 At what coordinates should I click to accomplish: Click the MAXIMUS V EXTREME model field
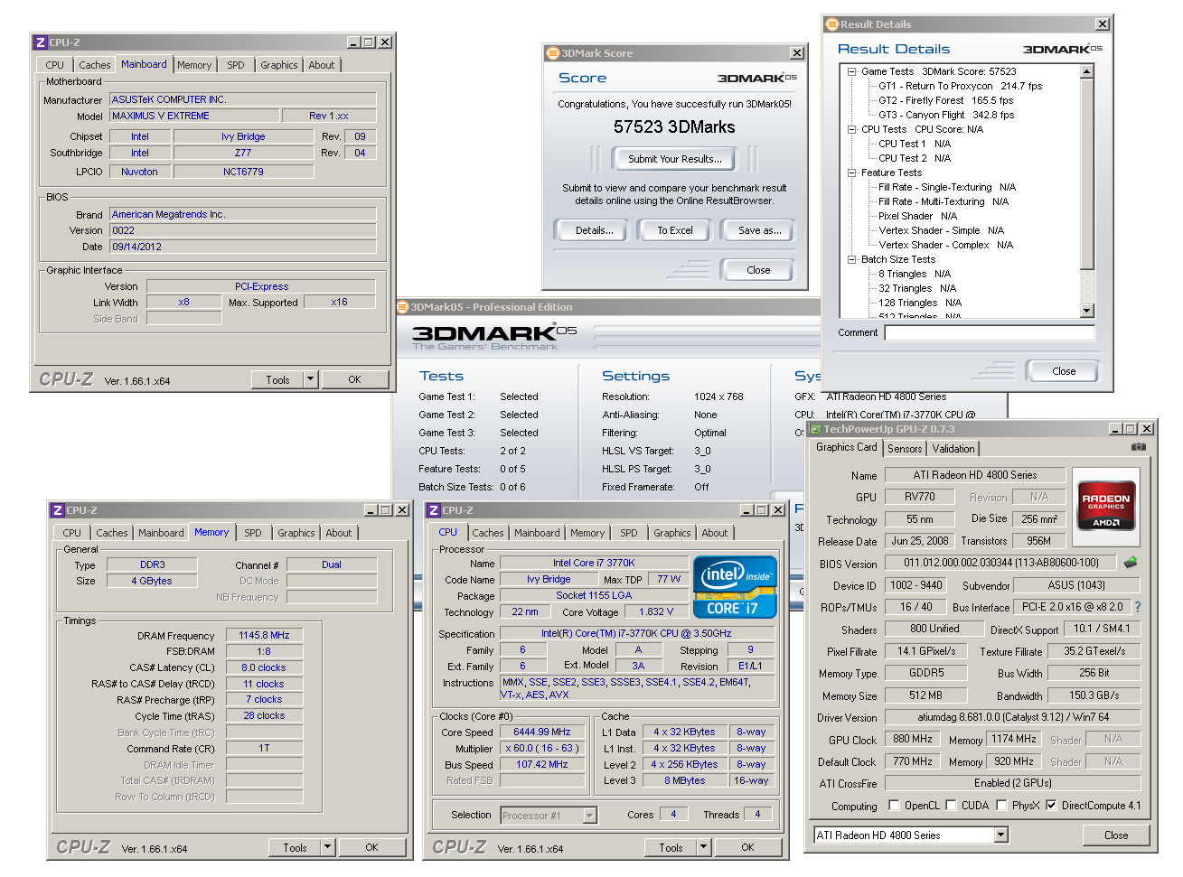coord(194,116)
